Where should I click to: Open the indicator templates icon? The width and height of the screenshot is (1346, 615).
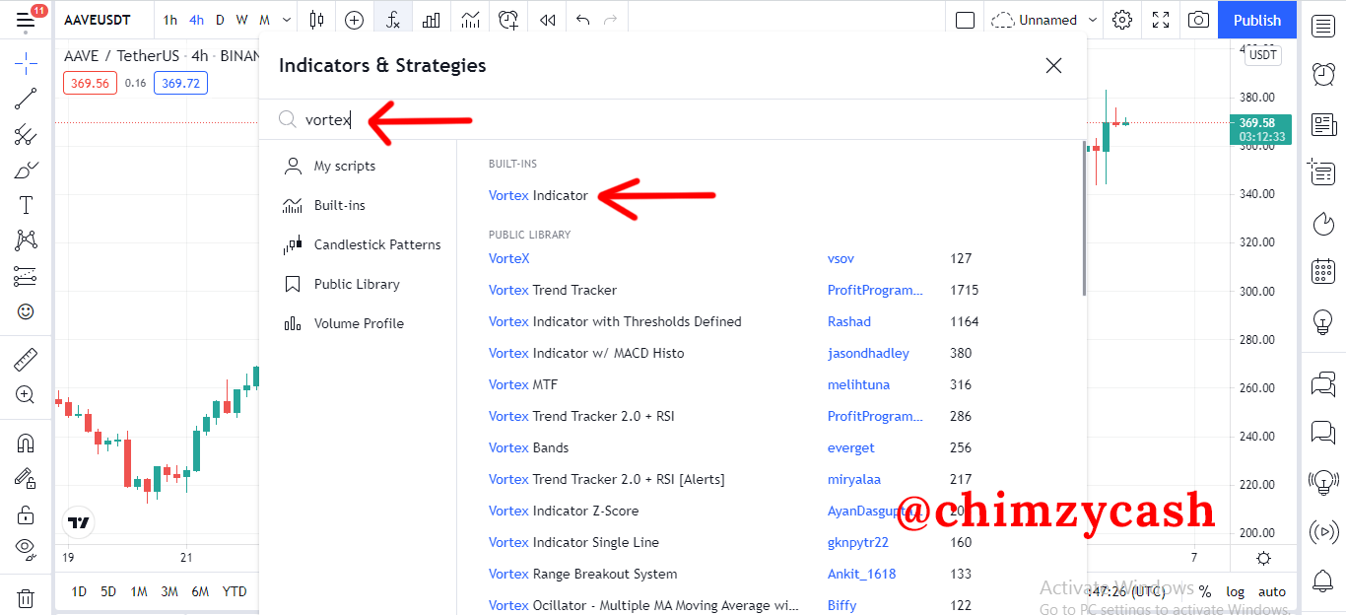tap(471, 20)
